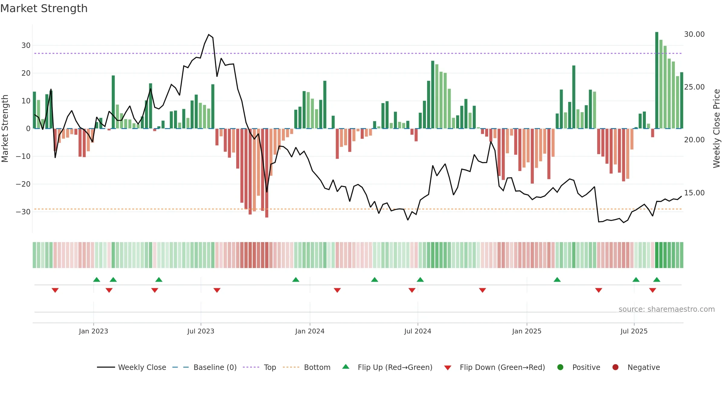
Task: Select the red Flip Down marker between Jan 2025 and Jul 2025
Action: pyautogui.click(x=599, y=290)
